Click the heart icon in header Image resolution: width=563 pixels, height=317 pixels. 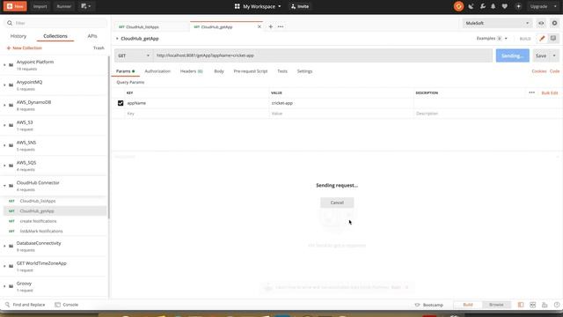(x=504, y=6)
